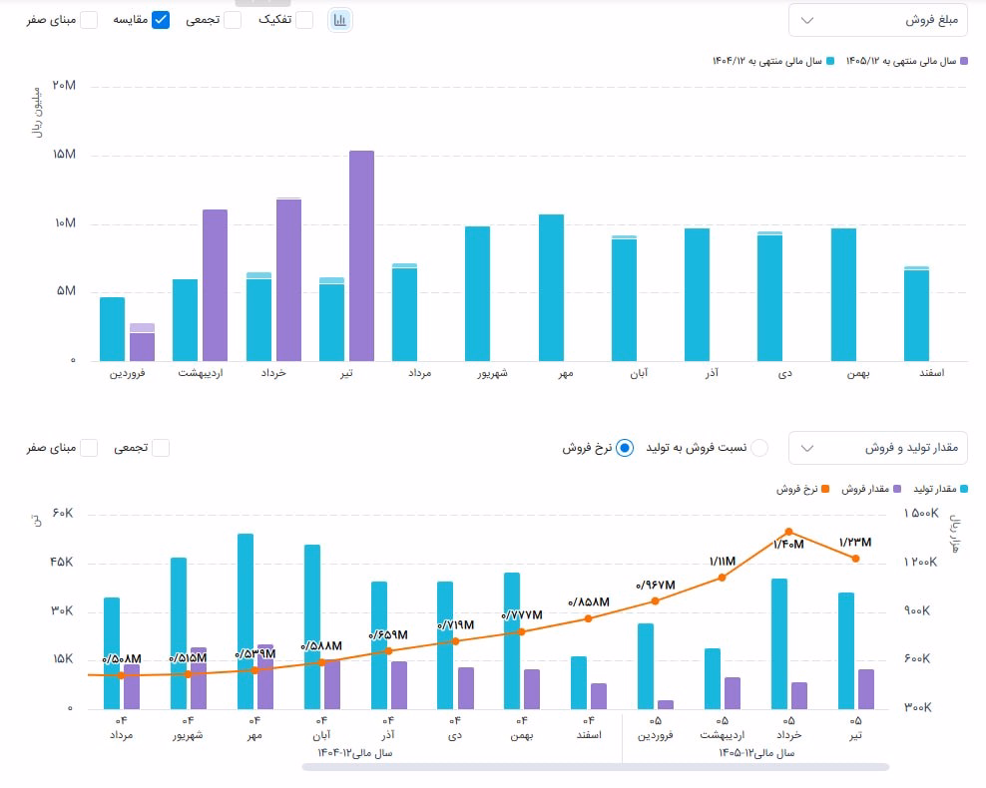Image resolution: width=986 pixels, height=788 pixels.
Task: Click the ۰/۵۳۹M data label
Action: [x=254, y=654]
